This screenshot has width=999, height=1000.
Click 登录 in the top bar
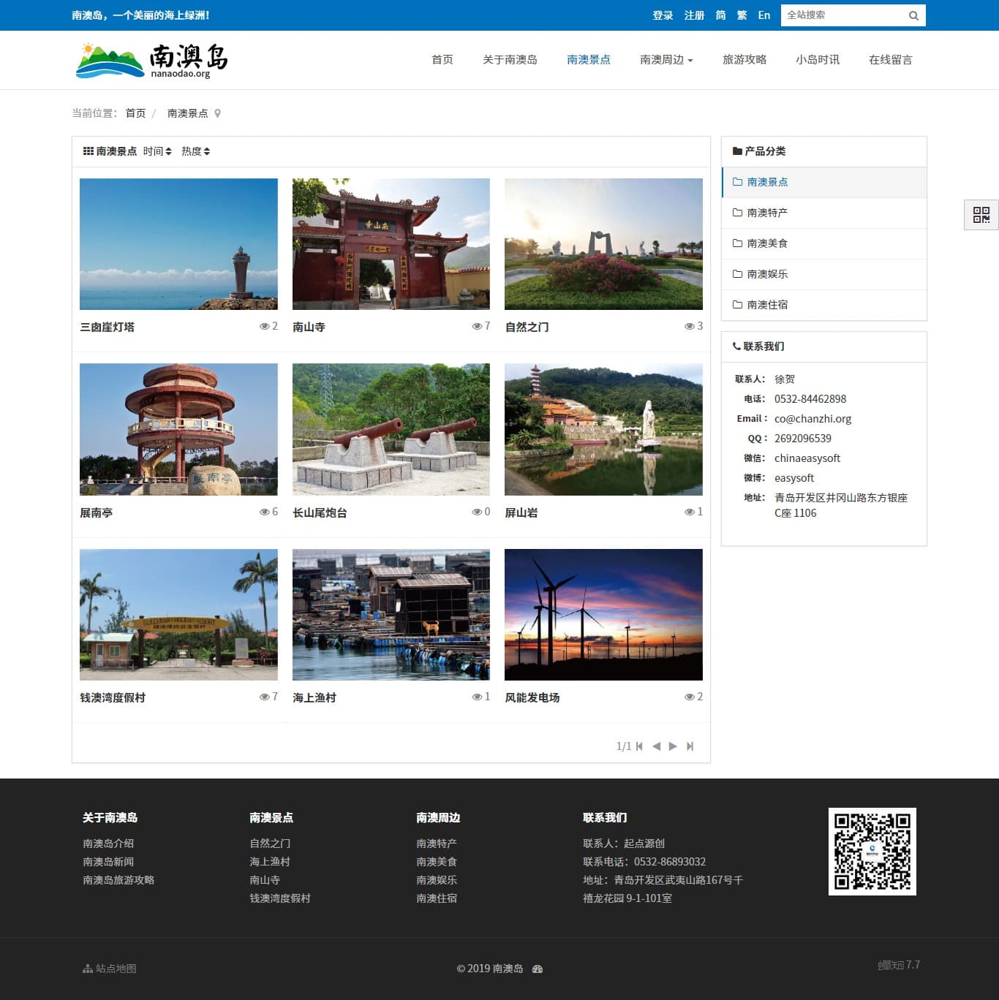click(x=663, y=15)
